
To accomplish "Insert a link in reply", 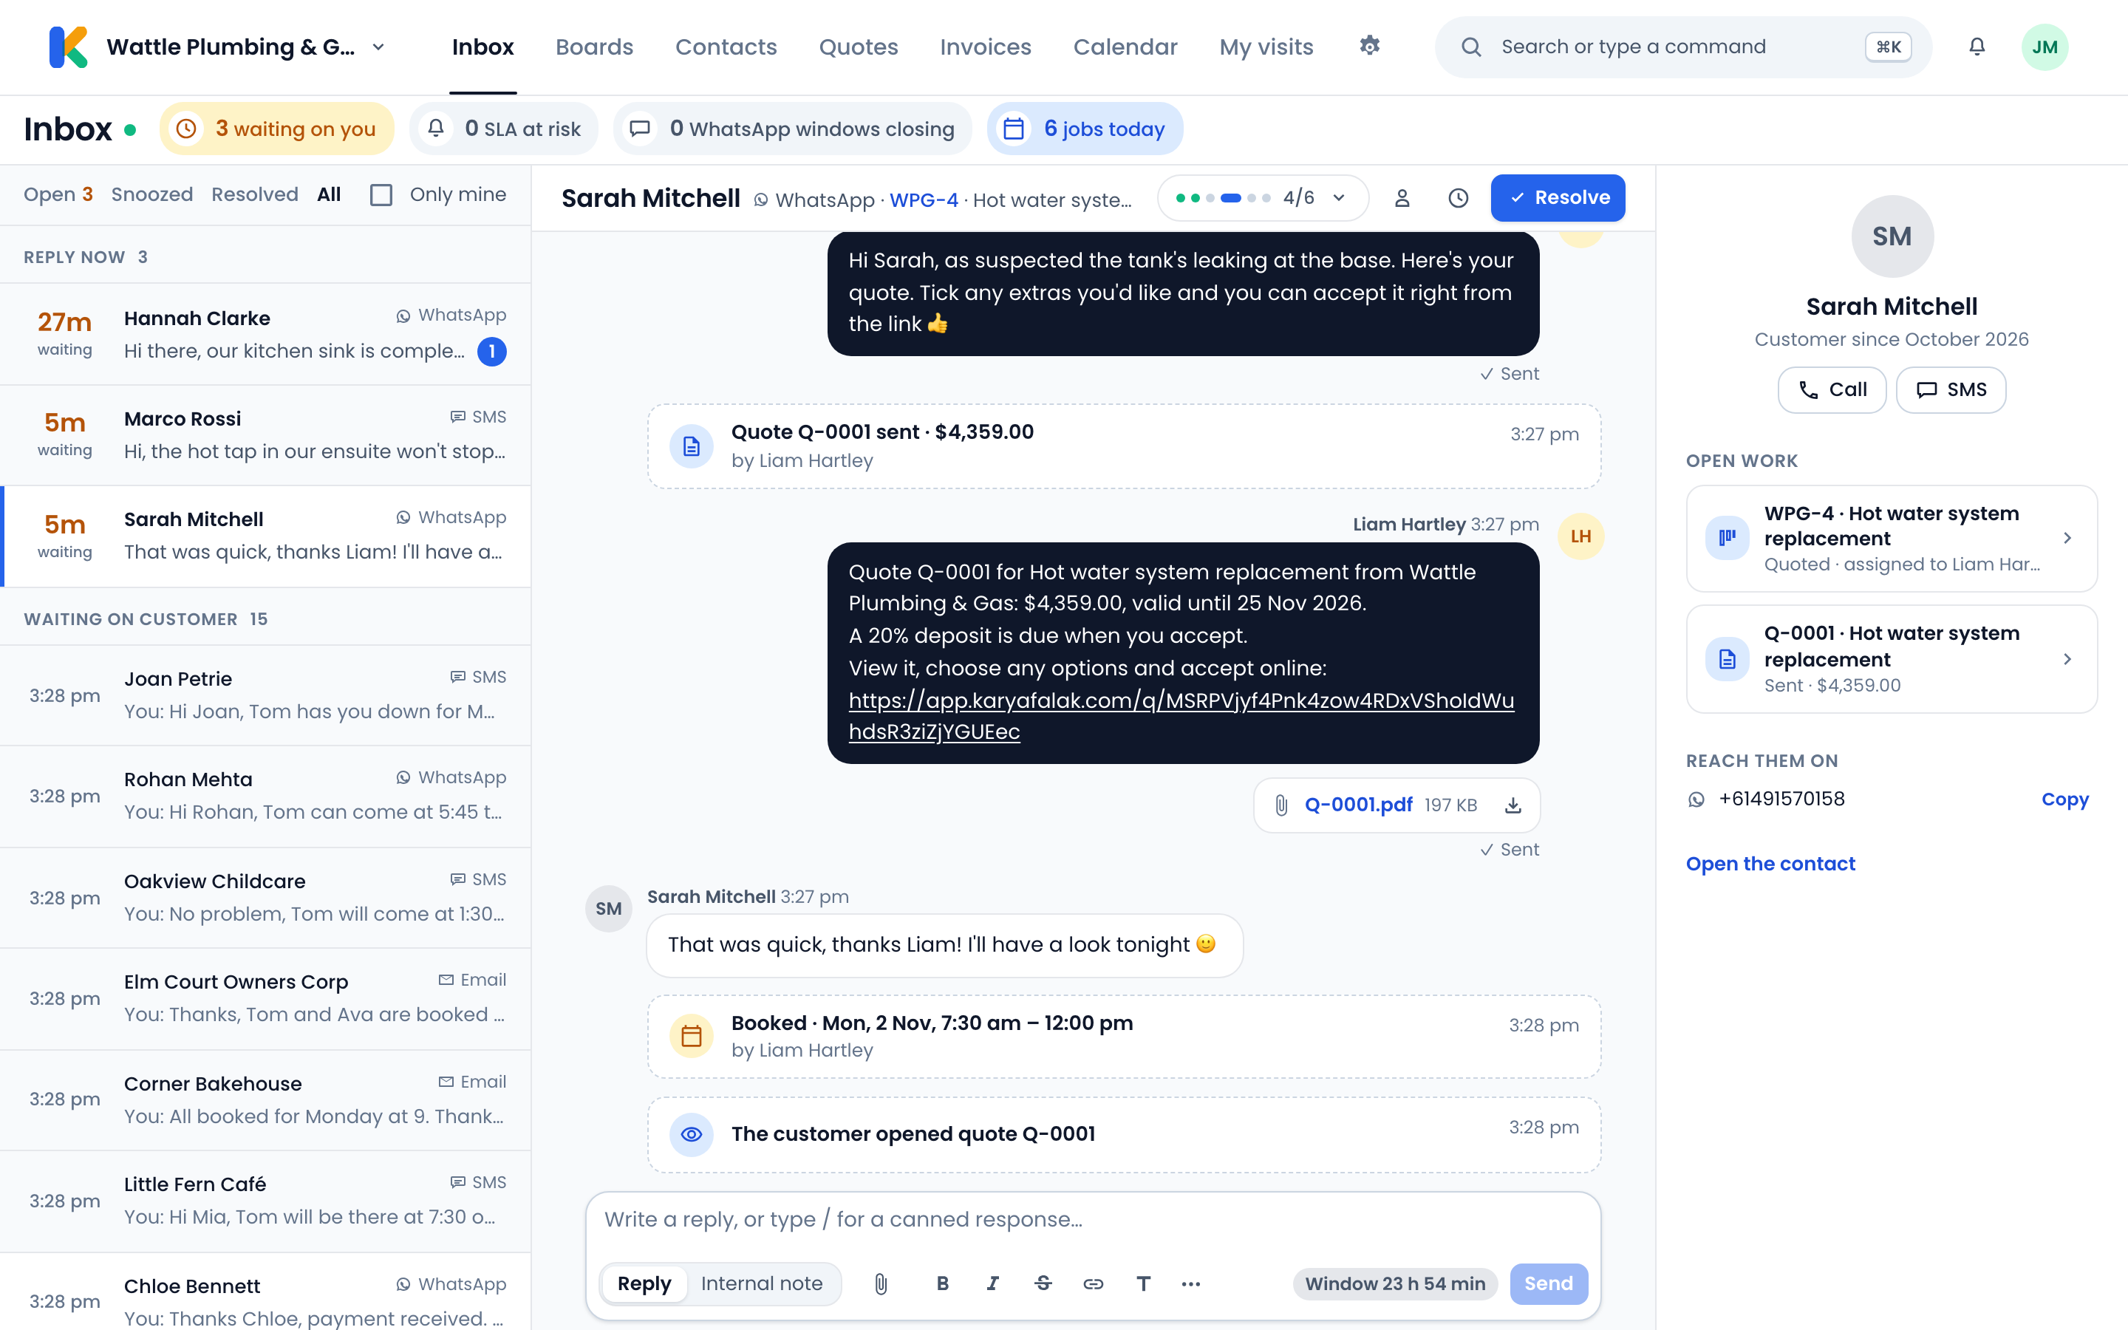I will coord(1093,1283).
